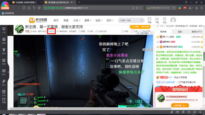This screenshot has width=205, height=115.
Task: Click the streamer's green monster avatar
Action: click(19, 29)
